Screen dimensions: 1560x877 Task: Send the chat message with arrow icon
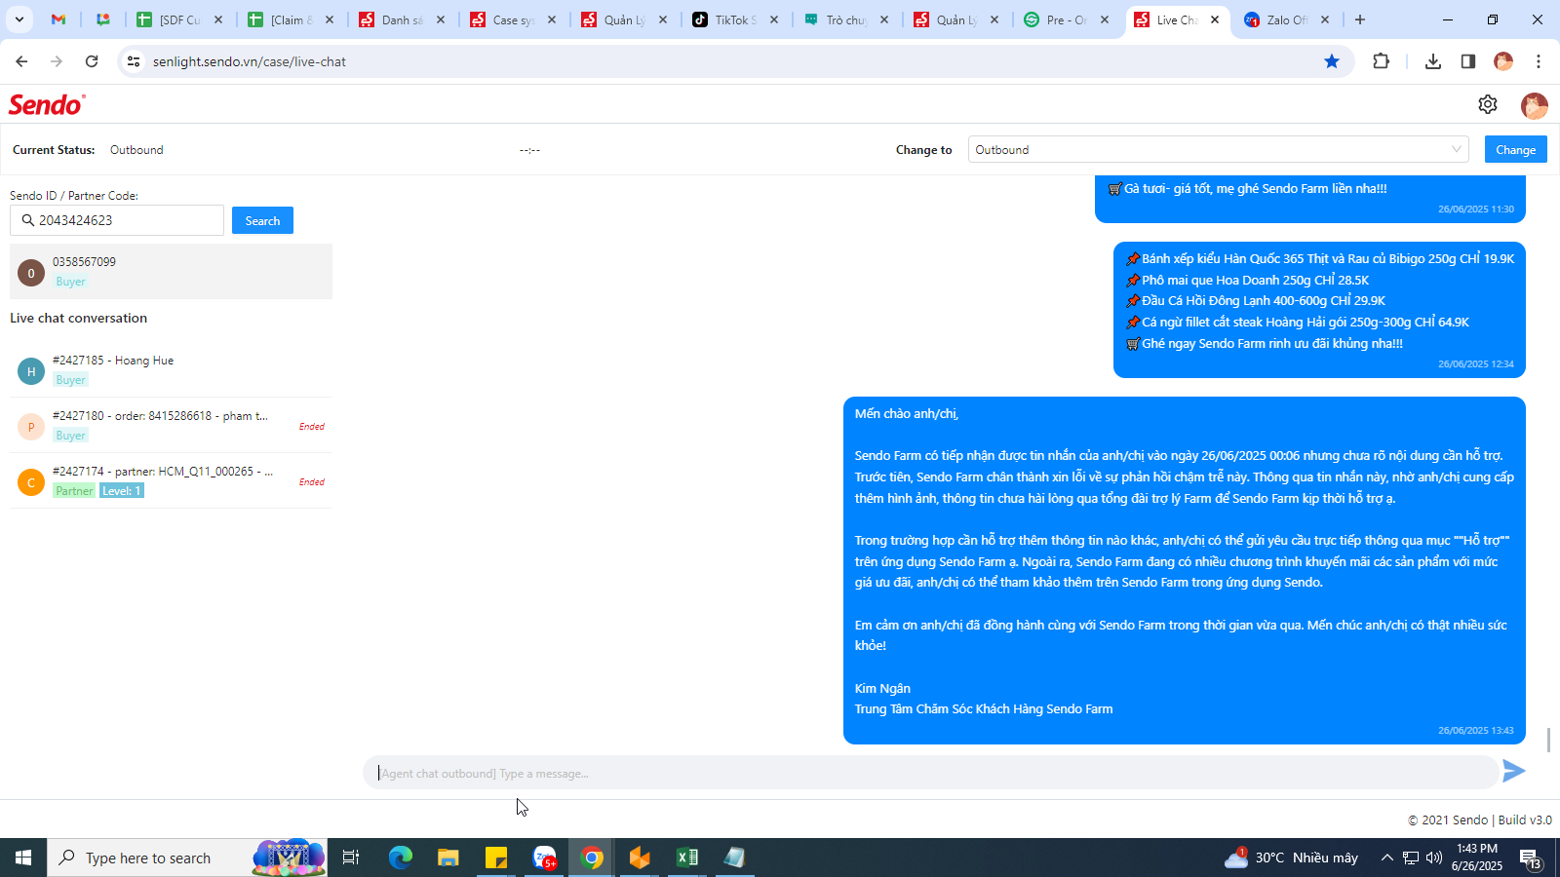(1513, 772)
